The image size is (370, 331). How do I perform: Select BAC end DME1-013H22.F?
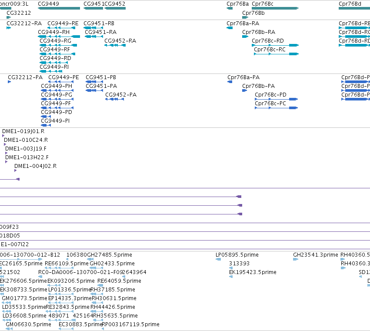click(27, 158)
